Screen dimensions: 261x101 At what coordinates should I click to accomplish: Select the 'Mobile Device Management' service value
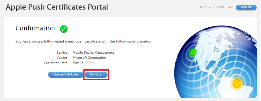(x=93, y=53)
